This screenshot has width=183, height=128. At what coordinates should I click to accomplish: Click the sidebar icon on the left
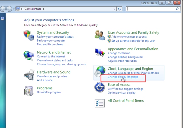(3, 18)
